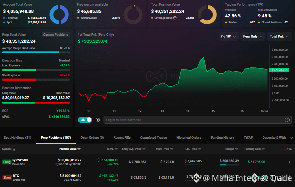The width and height of the screenshot is (295, 187).
Task: Turn off the danmaku ON switch
Action: coord(85,120)
